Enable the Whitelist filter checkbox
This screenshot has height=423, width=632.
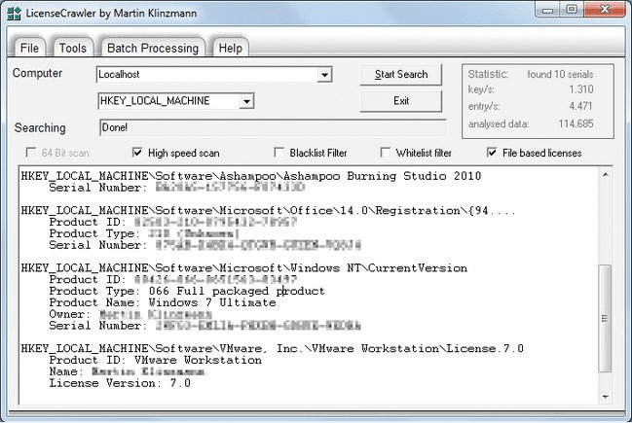(388, 153)
